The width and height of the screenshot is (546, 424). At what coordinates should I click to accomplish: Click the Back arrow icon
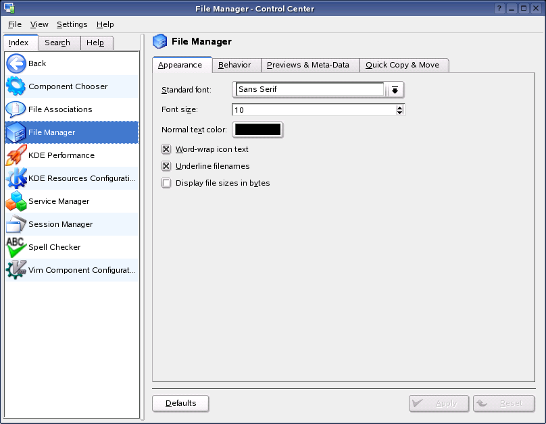[16, 63]
